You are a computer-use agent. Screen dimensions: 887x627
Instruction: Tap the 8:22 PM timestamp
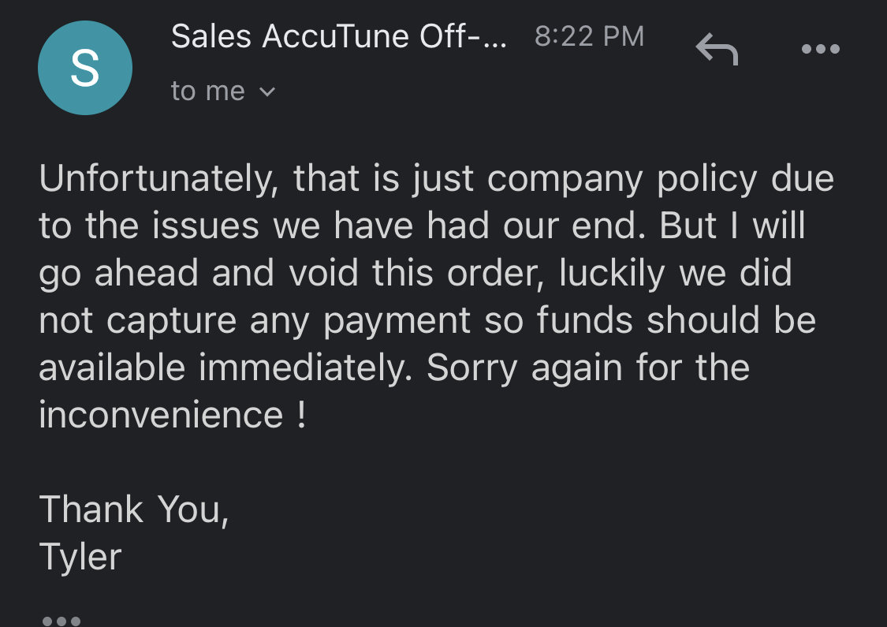click(x=589, y=37)
